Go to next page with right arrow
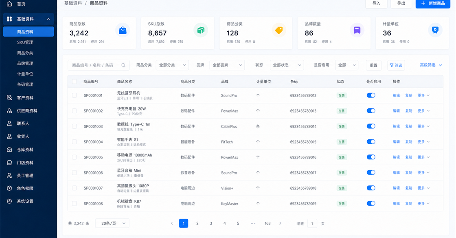The width and height of the screenshot is (456, 238). pyautogui.click(x=281, y=223)
